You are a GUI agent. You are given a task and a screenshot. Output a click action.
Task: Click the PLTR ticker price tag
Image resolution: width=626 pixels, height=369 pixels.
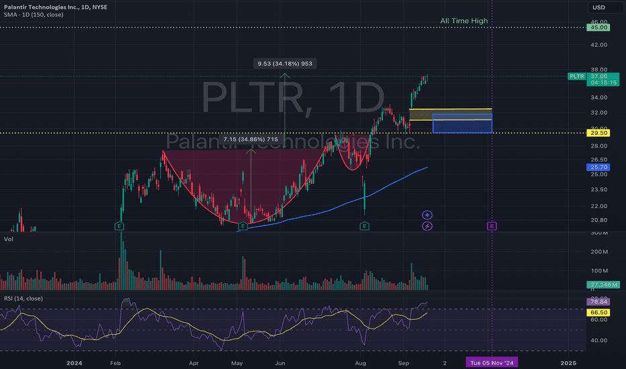[x=576, y=76]
